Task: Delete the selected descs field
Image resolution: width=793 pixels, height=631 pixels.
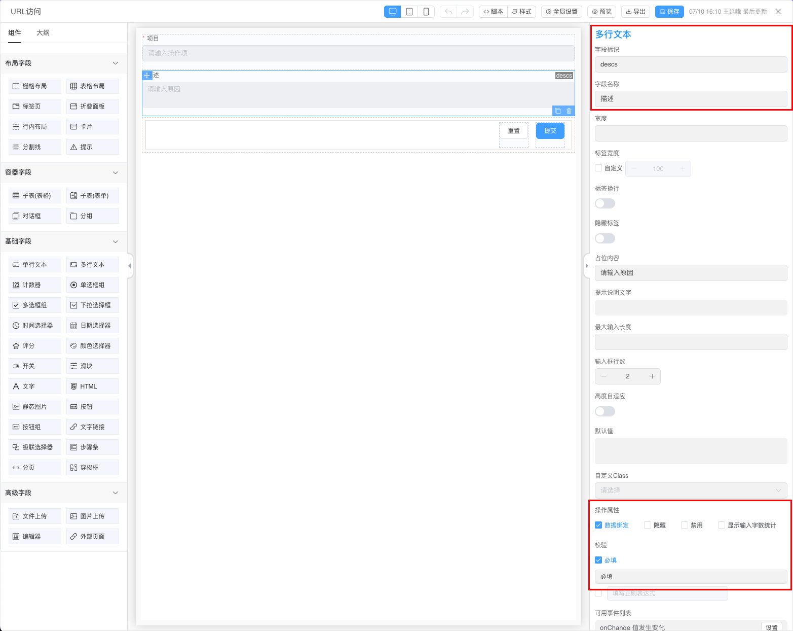Action: (x=569, y=111)
